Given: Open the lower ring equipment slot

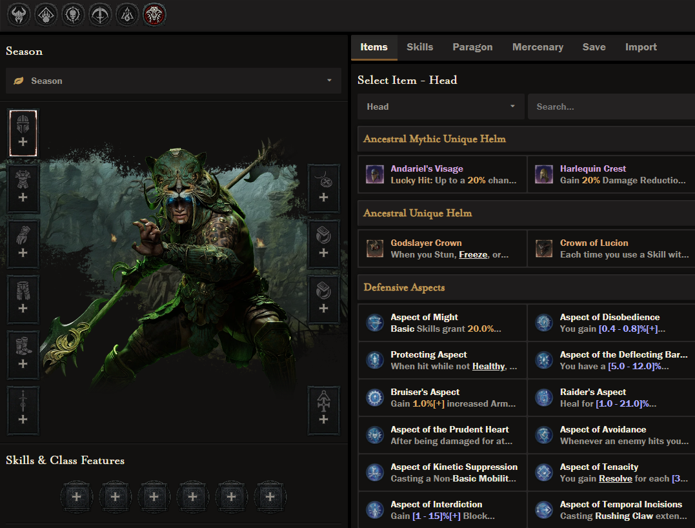Looking at the screenshot, I should (x=323, y=300).
